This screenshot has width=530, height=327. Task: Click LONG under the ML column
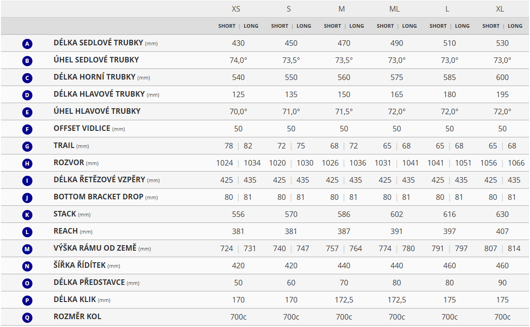pos(410,26)
